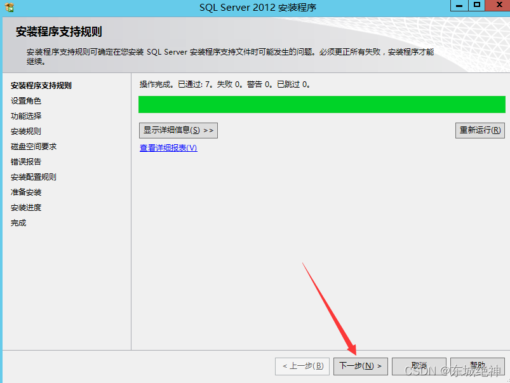Screen dimensions: 510x383
Task: Select the 安装规则 step in sidebar
Action: click(x=25, y=131)
